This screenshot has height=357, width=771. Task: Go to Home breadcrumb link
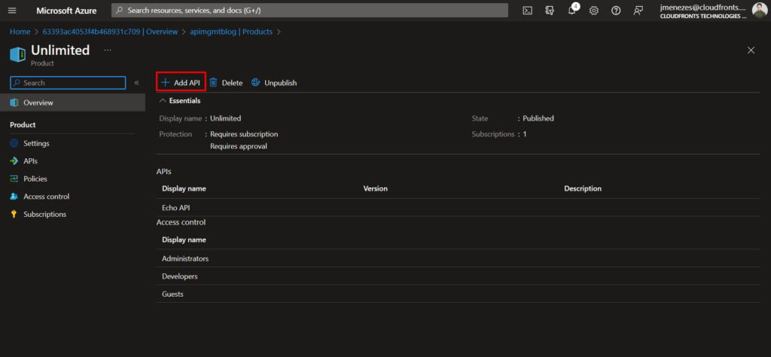click(20, 32)
